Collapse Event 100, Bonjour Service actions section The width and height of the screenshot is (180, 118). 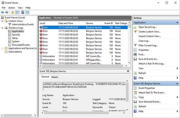point(177,84)
